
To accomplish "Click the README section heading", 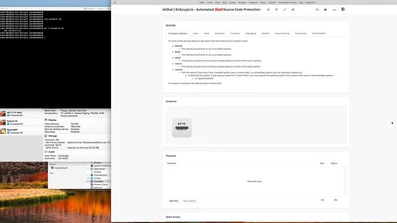I will [x=171, y=25].
